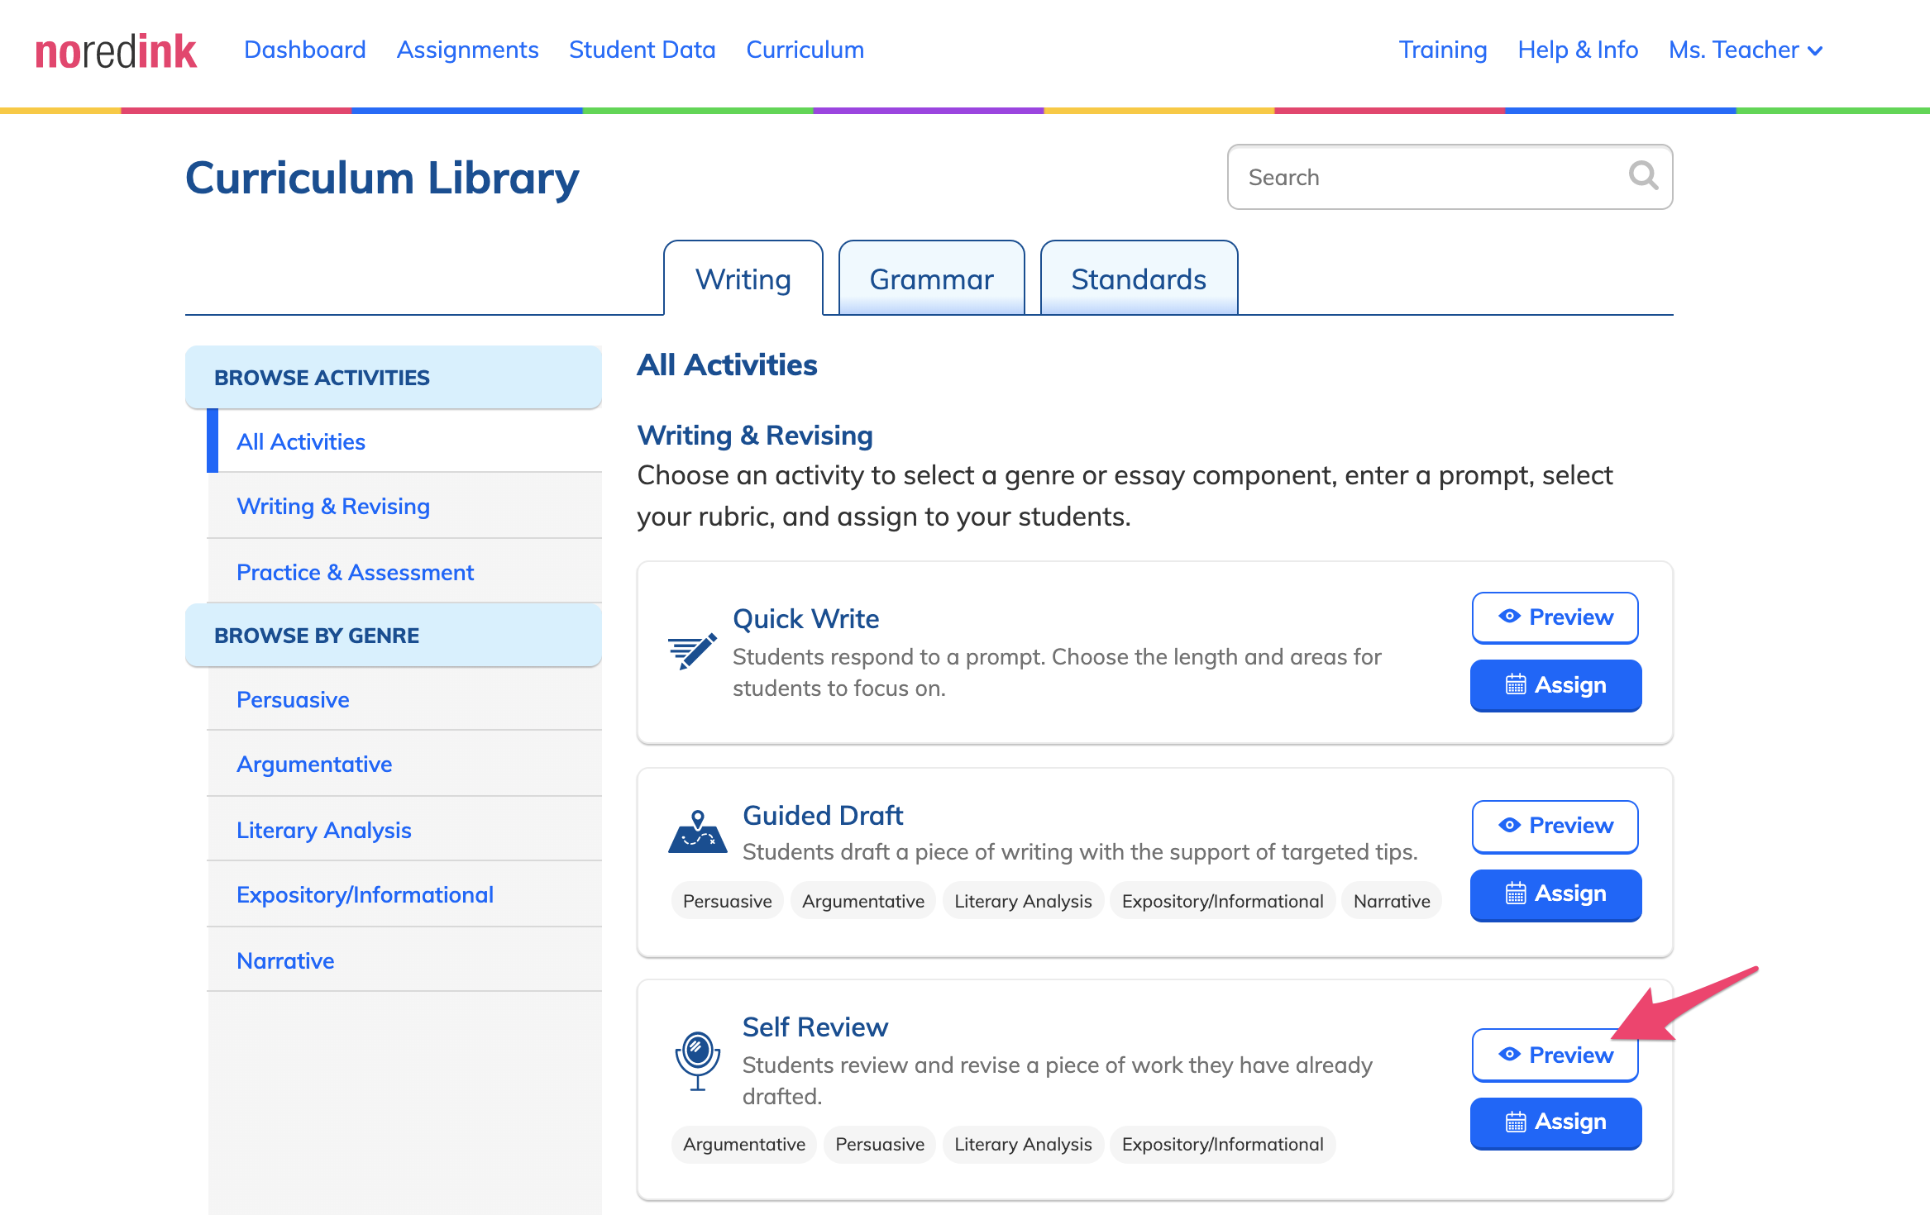Select All Activities in sidebar
The image size is (1930, 1215).
tap(405, 441)
